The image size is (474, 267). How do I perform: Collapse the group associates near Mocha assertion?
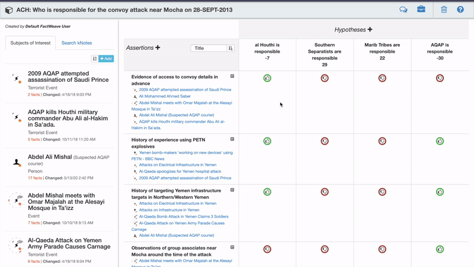pyautogui.click(x=232, y=247)
